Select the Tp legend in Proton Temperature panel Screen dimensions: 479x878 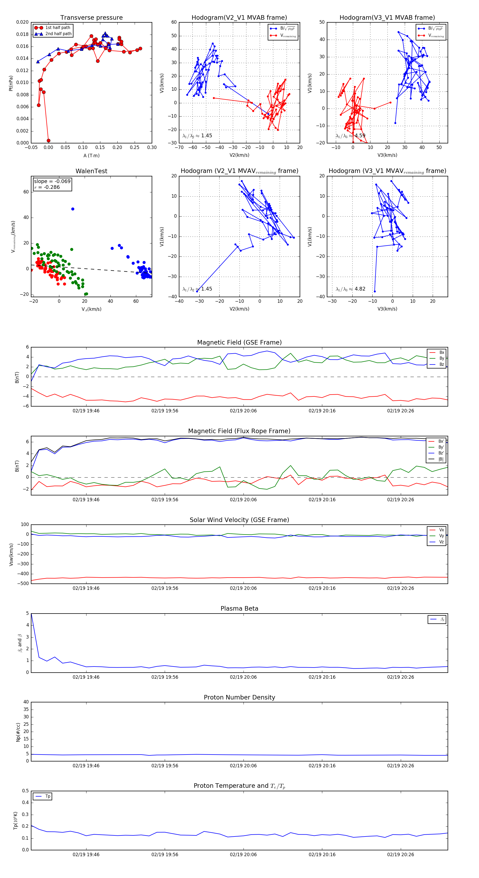pos(43,797)
